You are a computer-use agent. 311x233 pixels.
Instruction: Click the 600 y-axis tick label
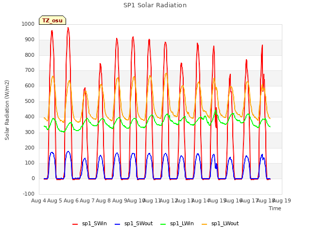[x=30, y=86]
